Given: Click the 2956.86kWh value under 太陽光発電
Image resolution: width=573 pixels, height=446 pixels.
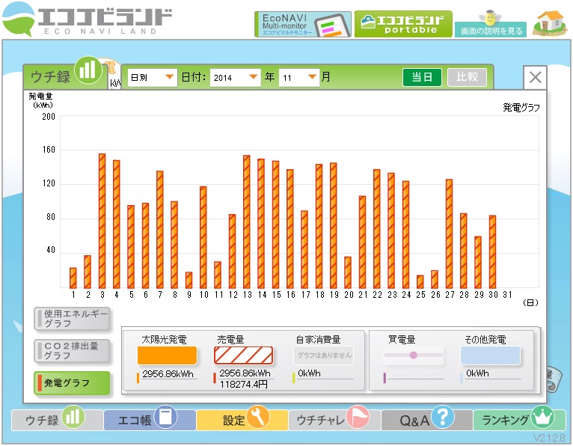Looking at the screenshot, I should [168, 374].
